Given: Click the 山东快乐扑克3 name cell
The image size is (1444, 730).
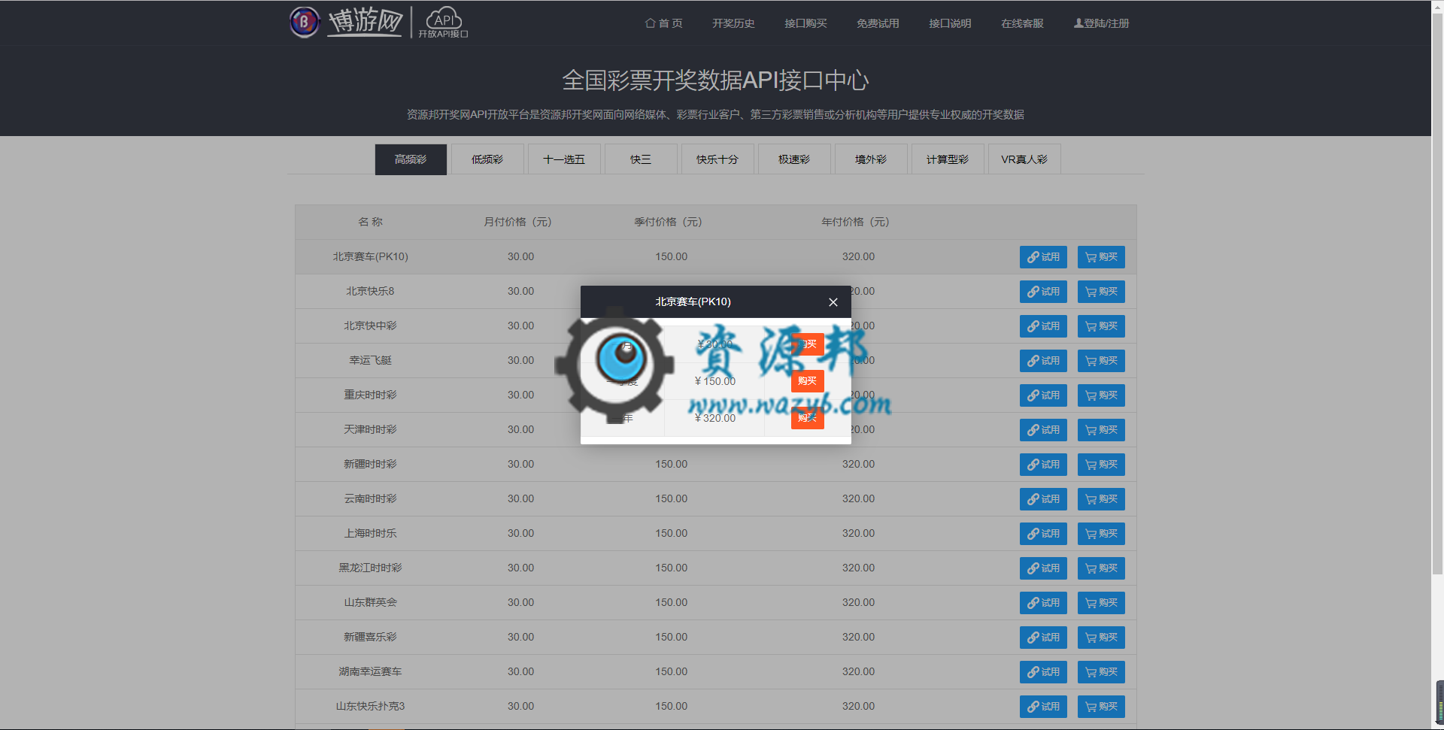Looking at the screenshot, I should (x=371, y=707).
